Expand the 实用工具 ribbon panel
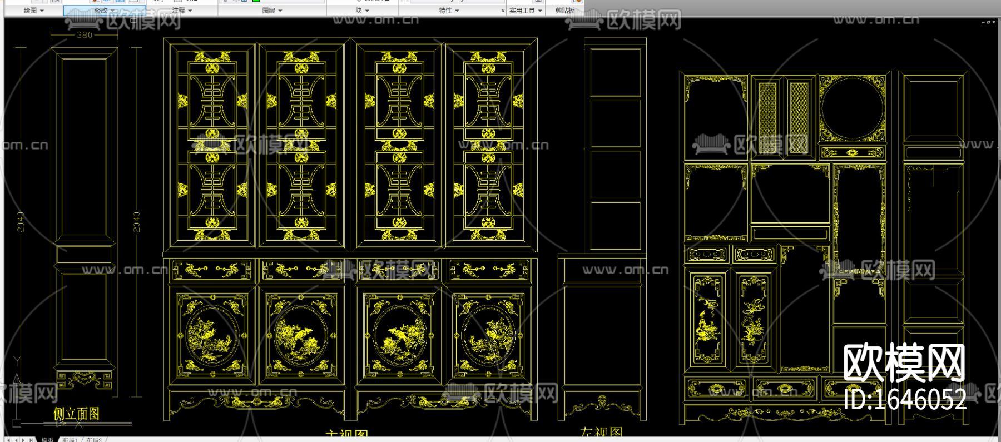1001x442 pixels. (x=526, y=11)
